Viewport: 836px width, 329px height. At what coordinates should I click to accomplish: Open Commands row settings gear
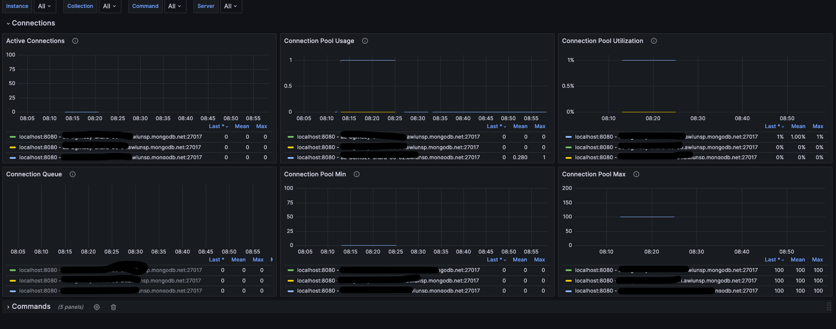point(97,307)
